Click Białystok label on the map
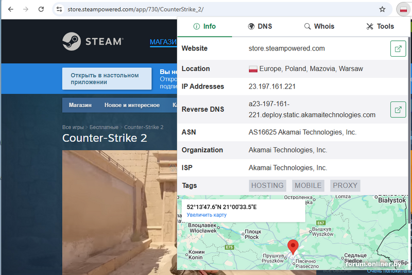412x275 pixels. [392, 200]
